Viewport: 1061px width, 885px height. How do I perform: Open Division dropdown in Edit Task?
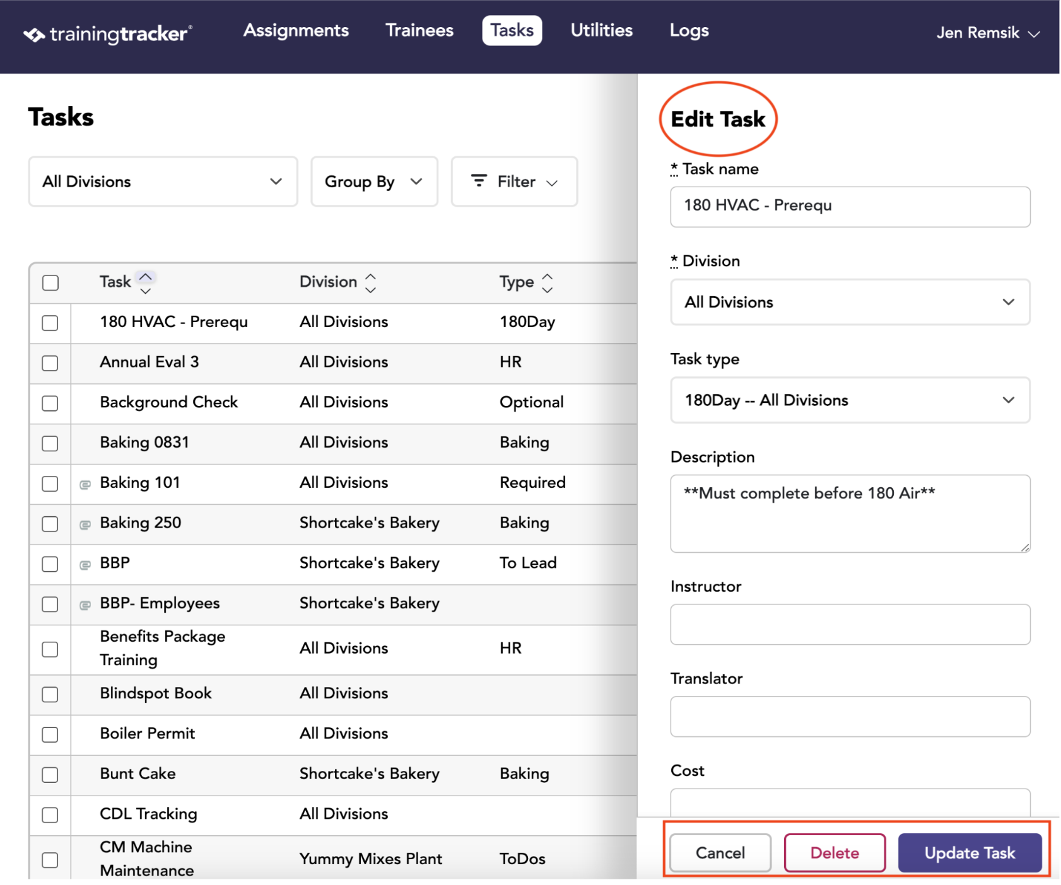850,302
